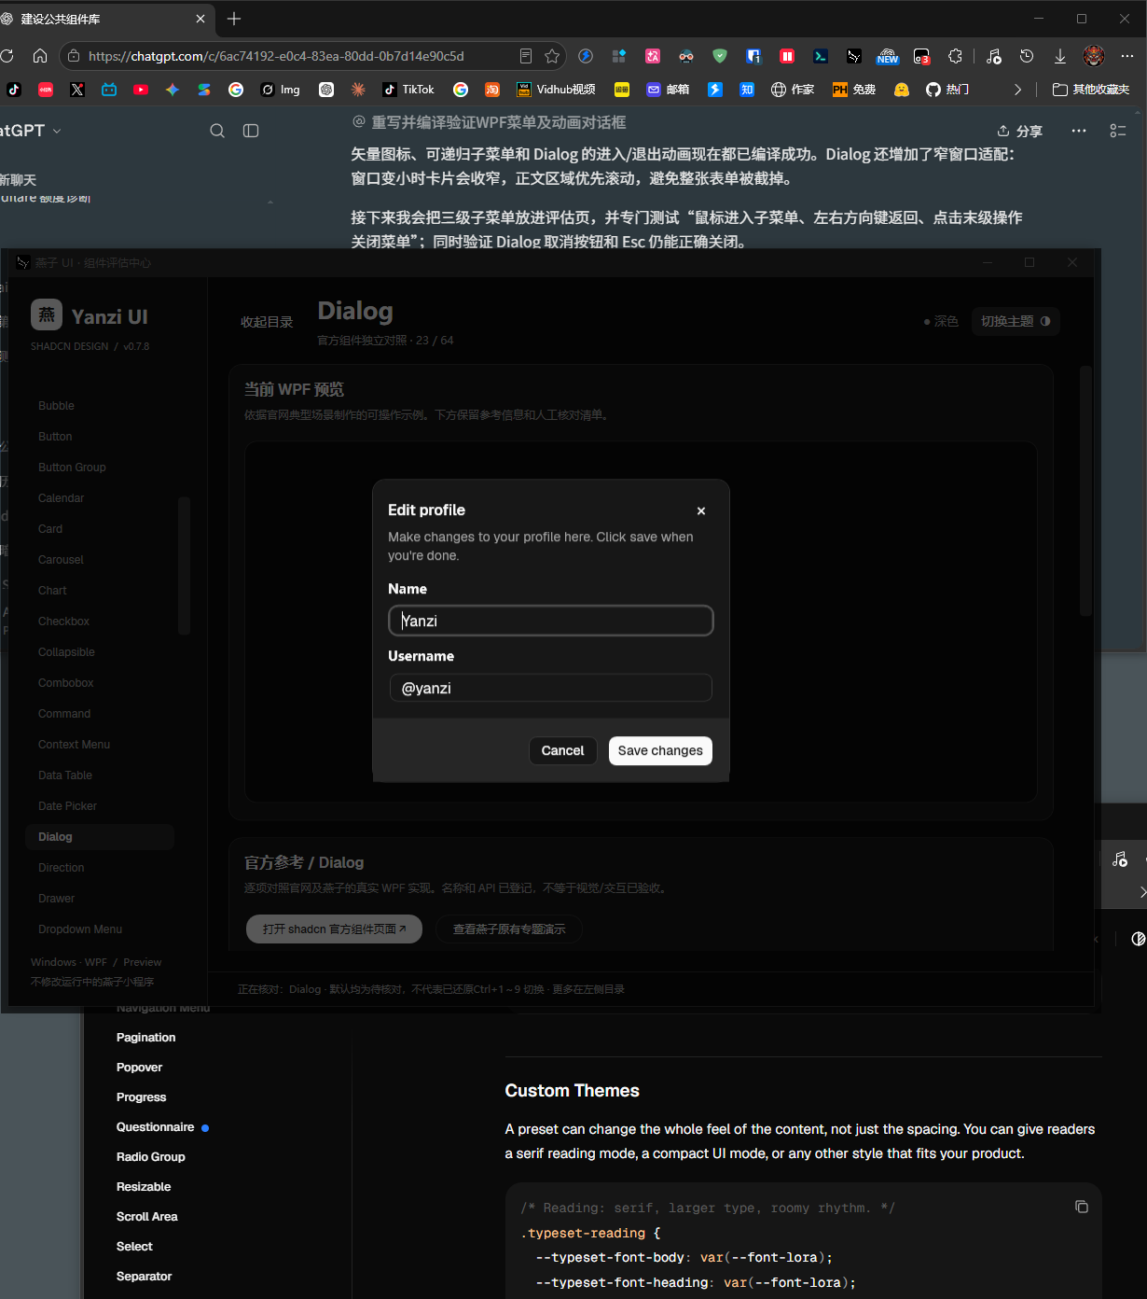Close the Edit profile dialog with X

(x=701, y=510)
